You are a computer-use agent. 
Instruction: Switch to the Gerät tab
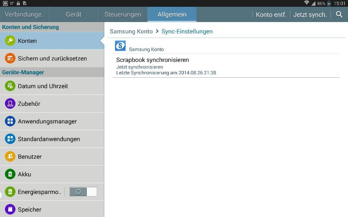coord(74,14)
